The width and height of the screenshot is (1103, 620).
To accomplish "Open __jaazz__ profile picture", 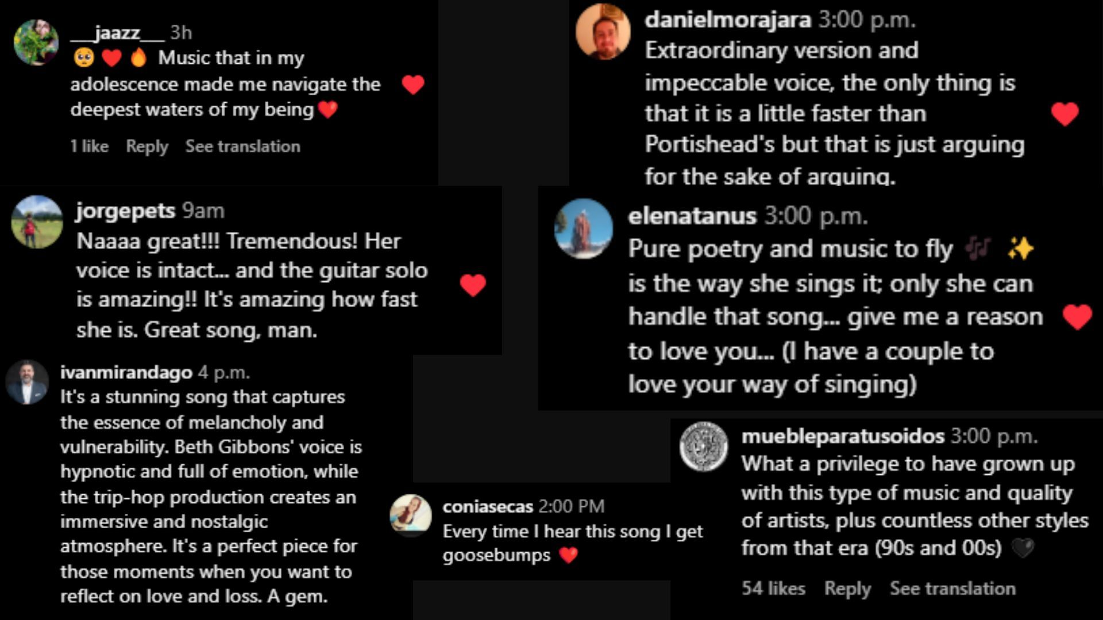I will point(36,42).
